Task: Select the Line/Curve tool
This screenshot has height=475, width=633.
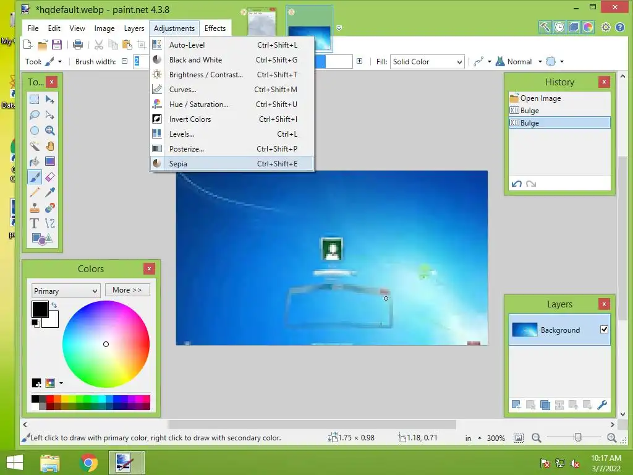Action: click(x=50, y=223)
